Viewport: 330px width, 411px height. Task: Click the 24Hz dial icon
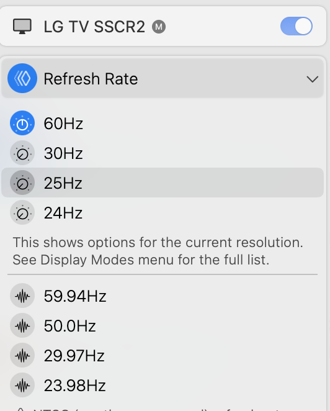[22, 212]
